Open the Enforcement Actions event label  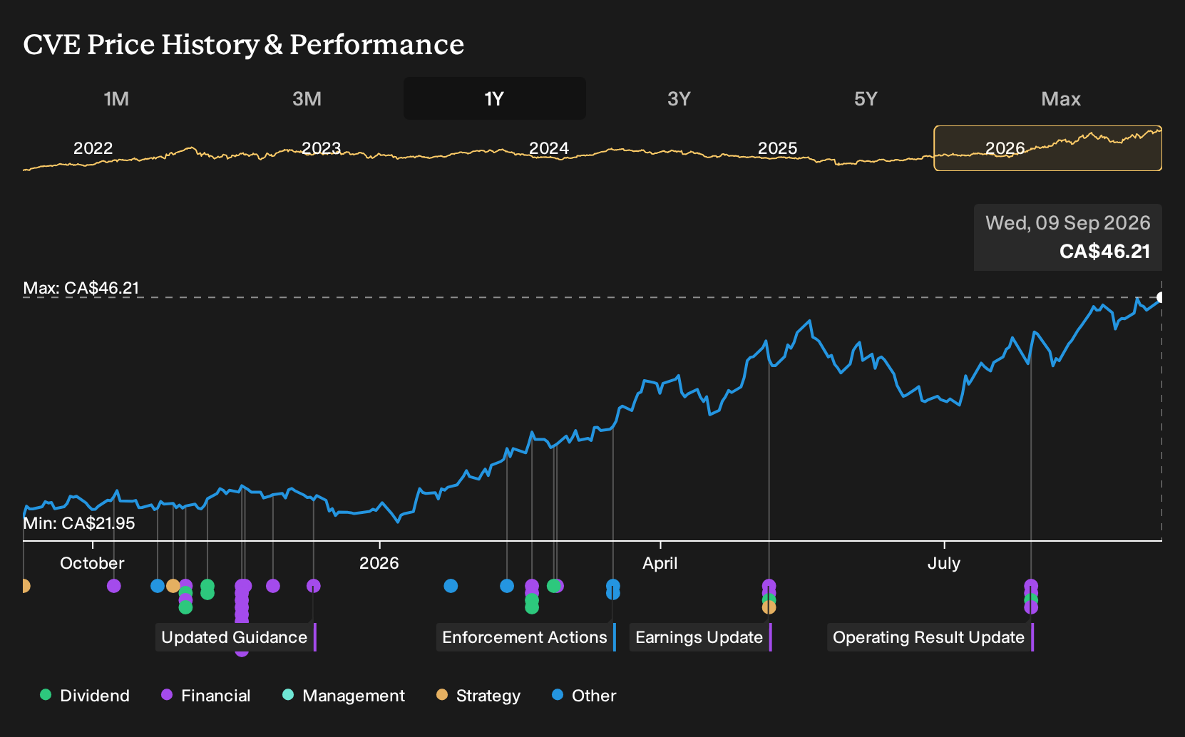pyautogui.click(x=526, y=637)
